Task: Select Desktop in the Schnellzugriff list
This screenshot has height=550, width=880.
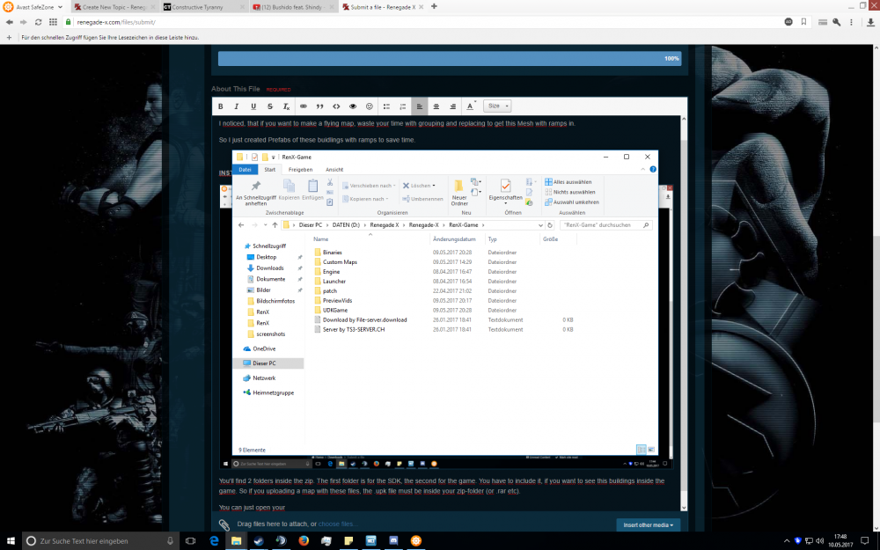Action: pyautogui.click(x=266, y=257)
